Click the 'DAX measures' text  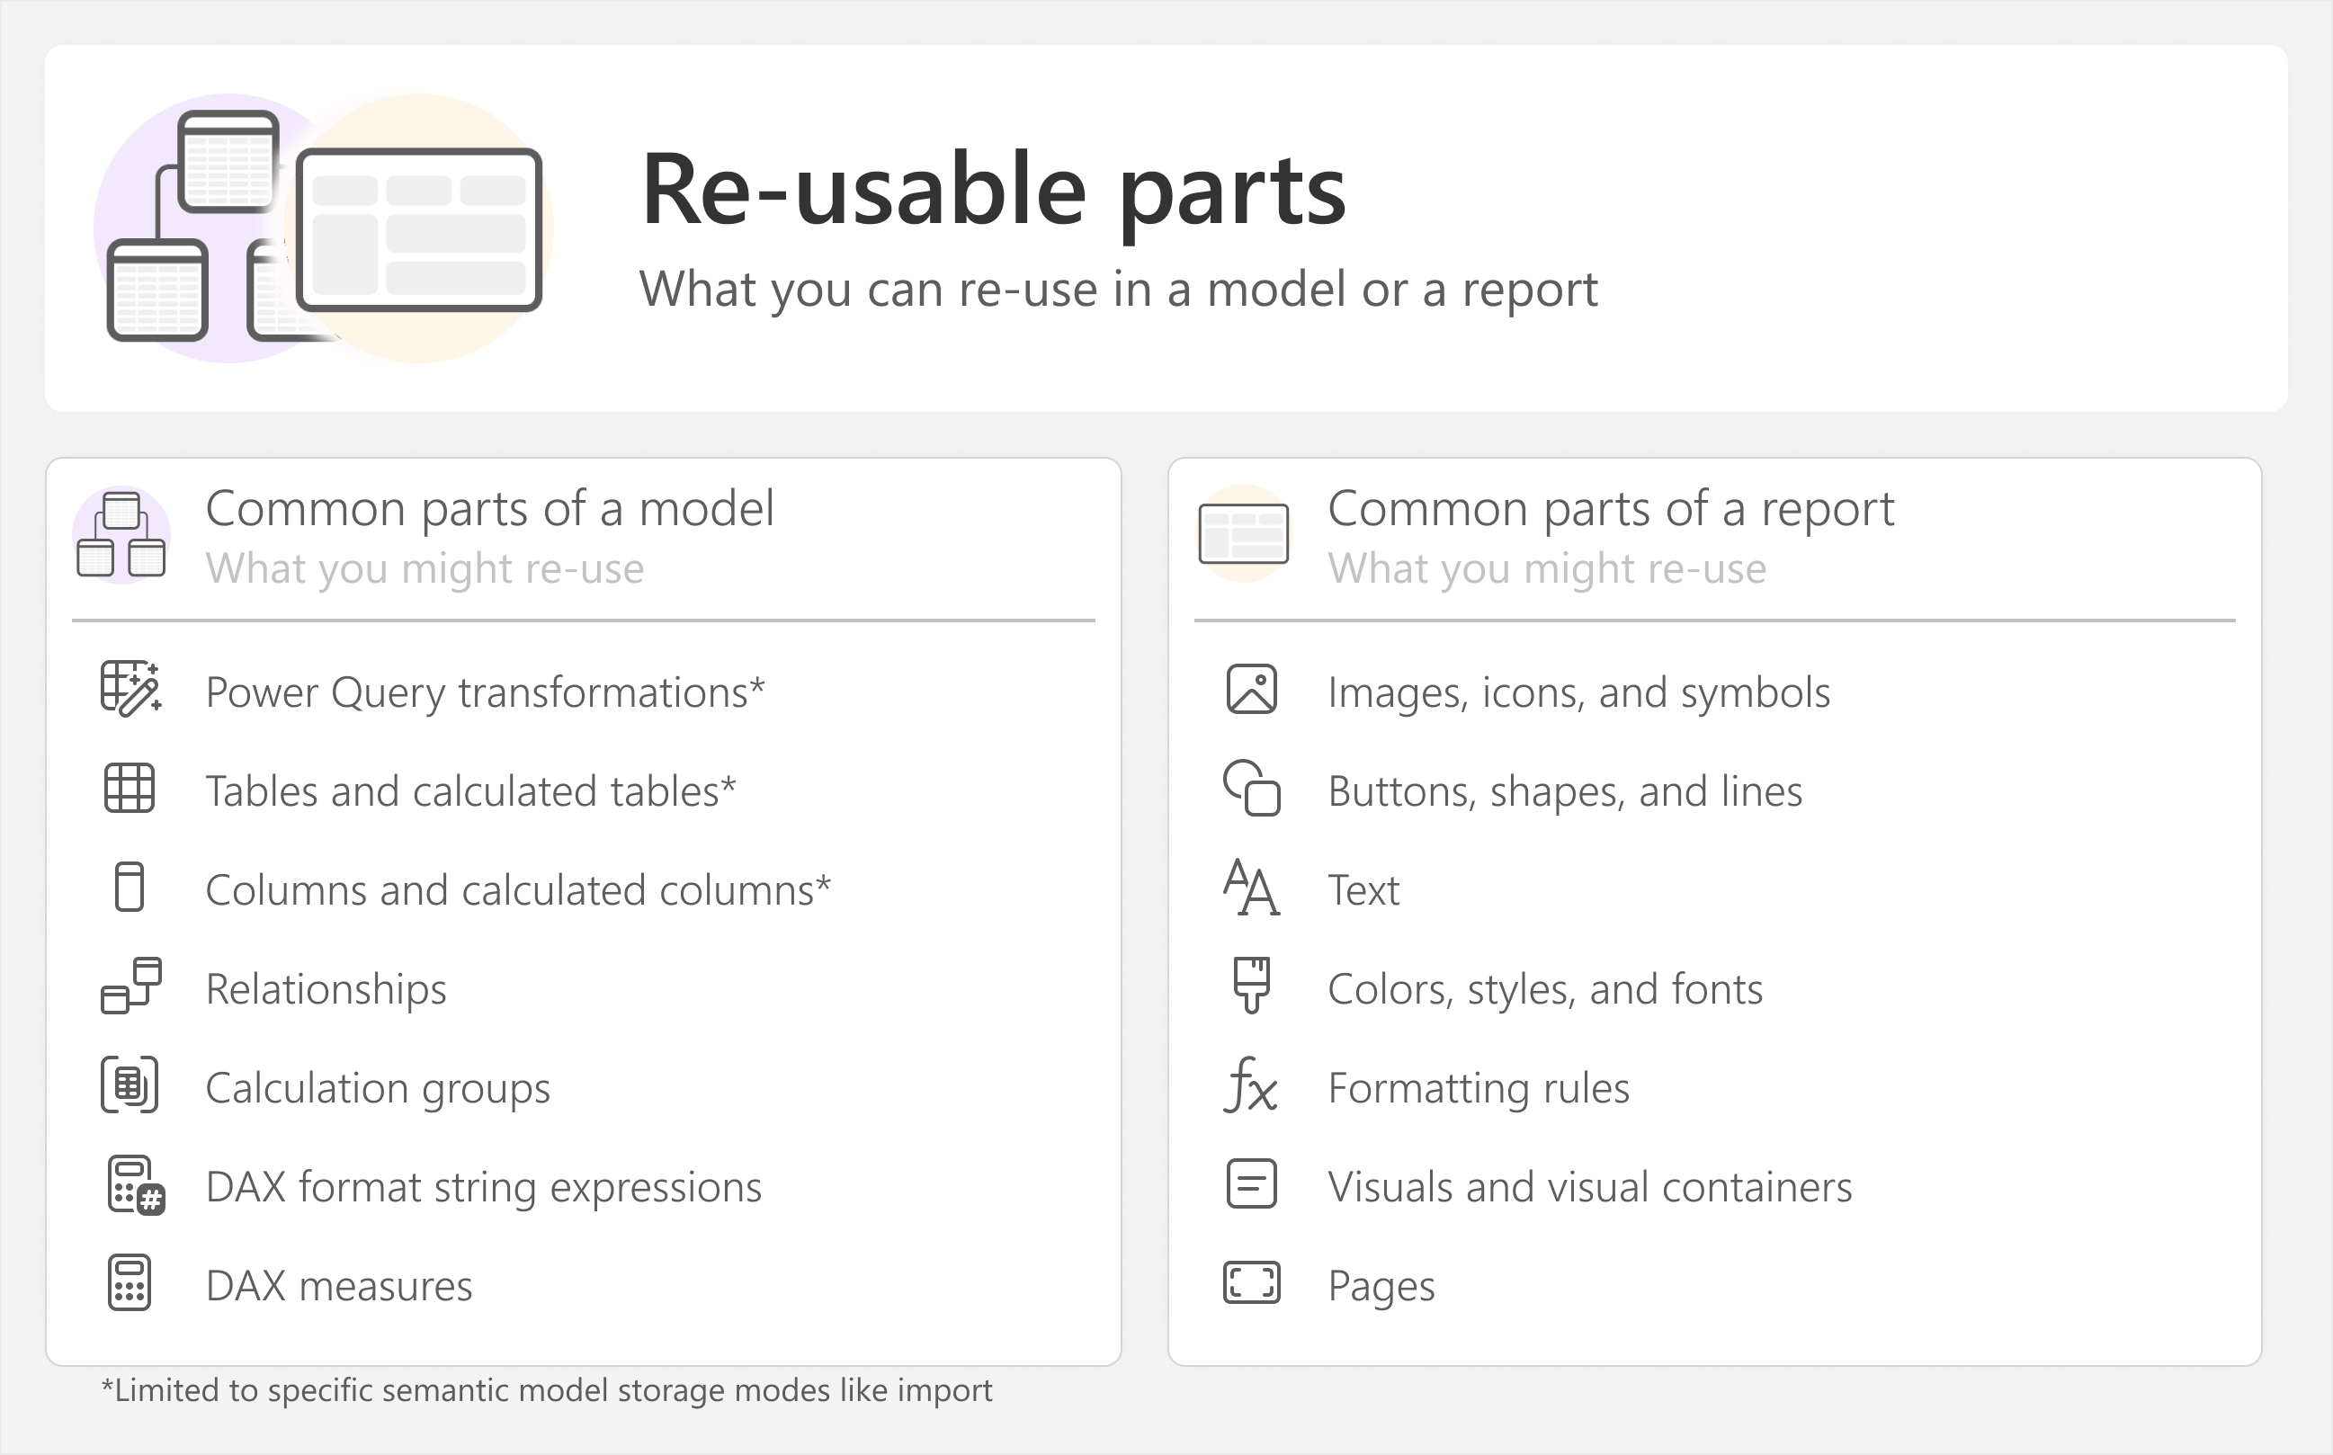(339, 1286)
